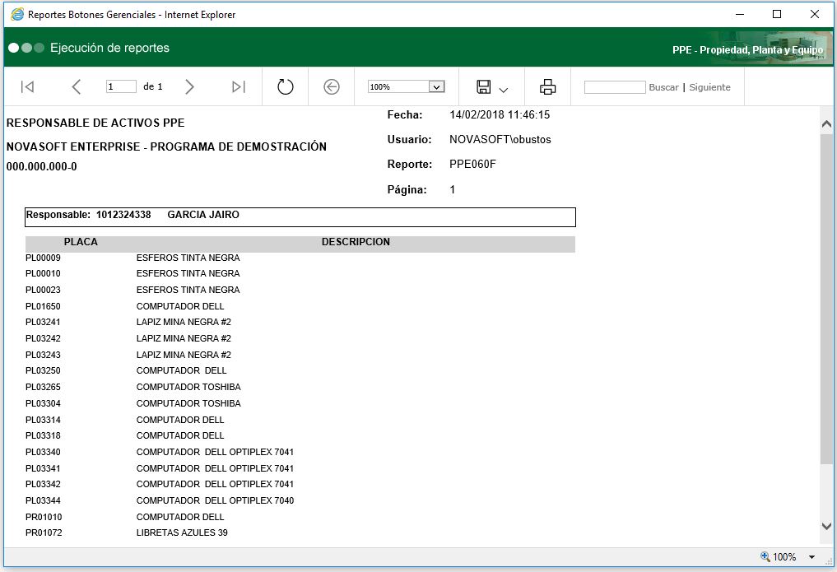Select placa PL03265
The image size is (837, 572).
(x=44, y=387)
